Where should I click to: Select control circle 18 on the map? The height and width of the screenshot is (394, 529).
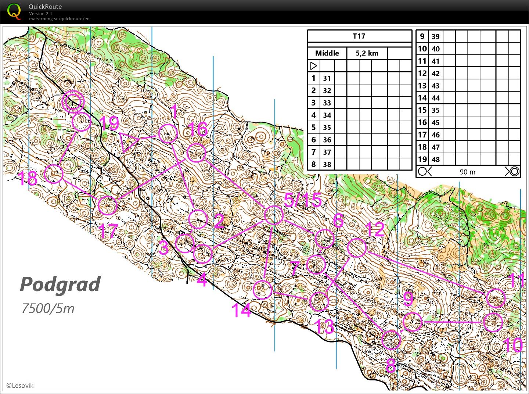click(x=54, y=174)
